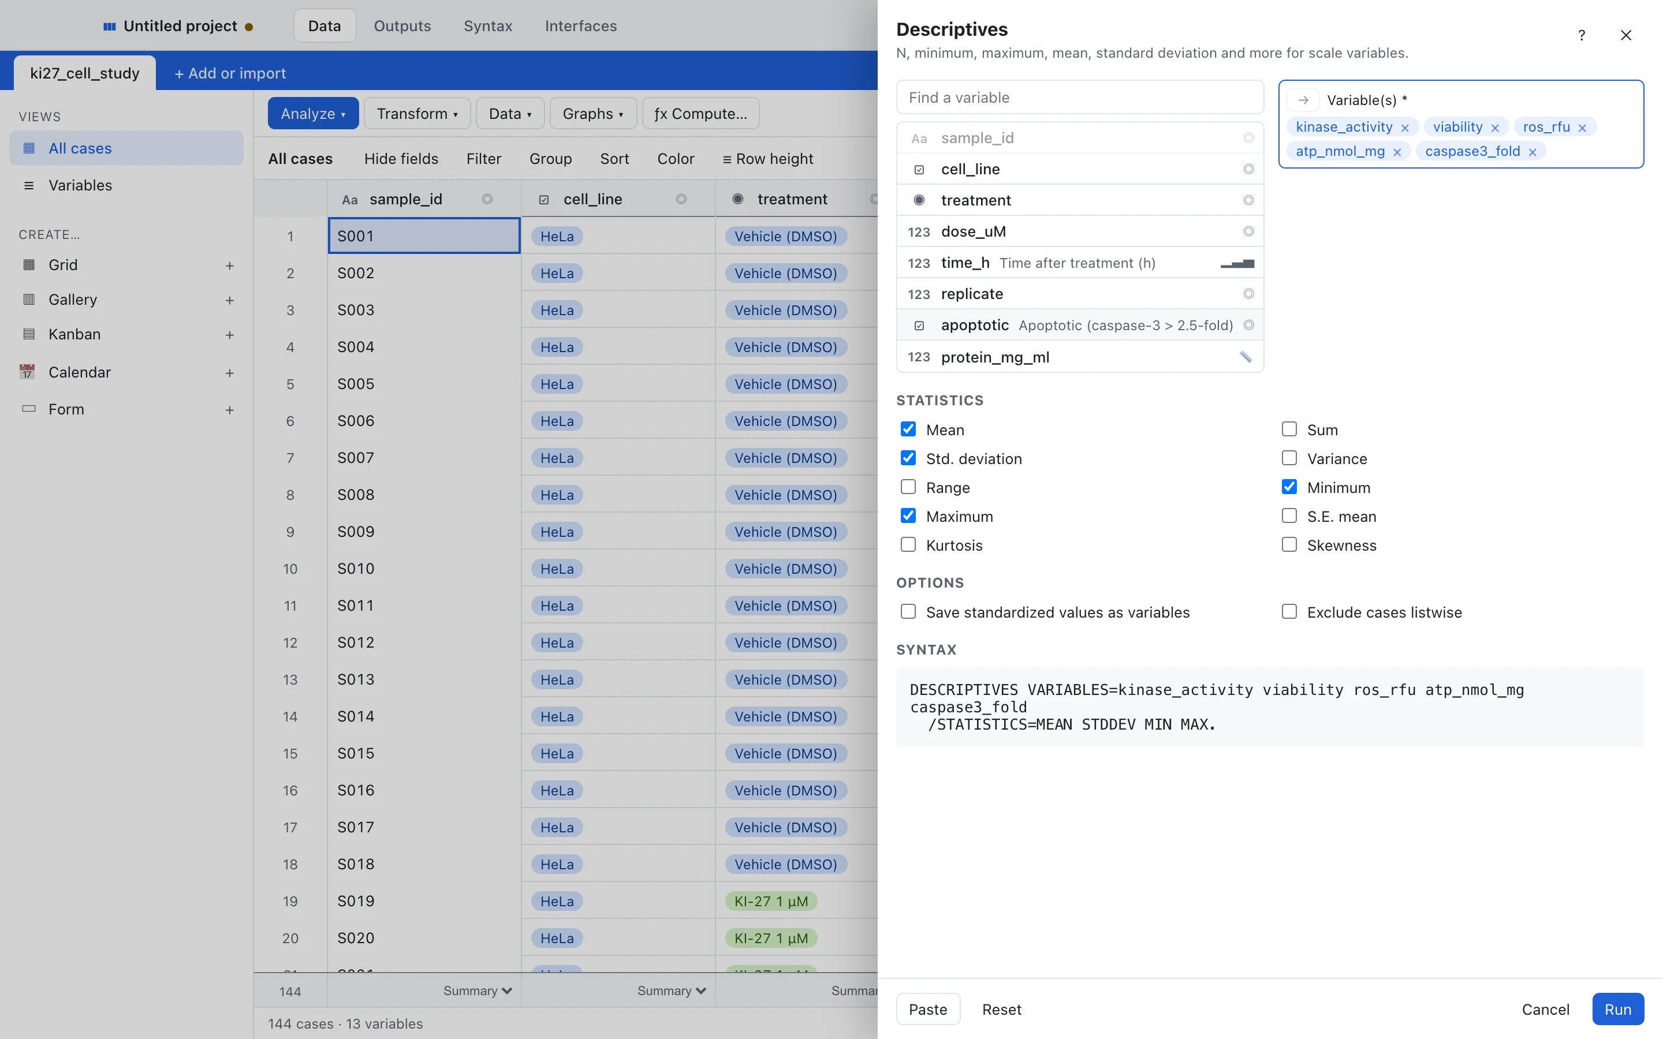
Task: Toggle Skewness checkbox
Action: 1289,545
